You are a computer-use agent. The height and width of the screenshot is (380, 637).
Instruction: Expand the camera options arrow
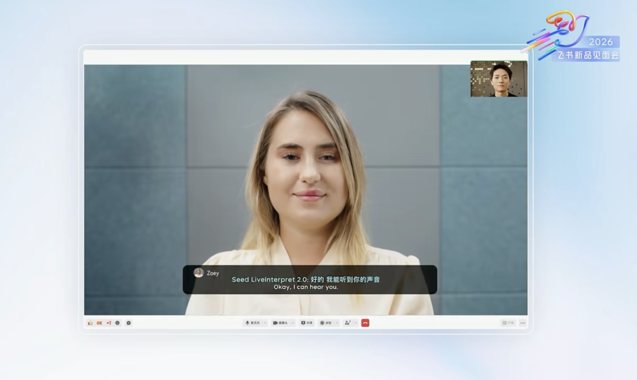pyautogui.click(x=293, y=323)
